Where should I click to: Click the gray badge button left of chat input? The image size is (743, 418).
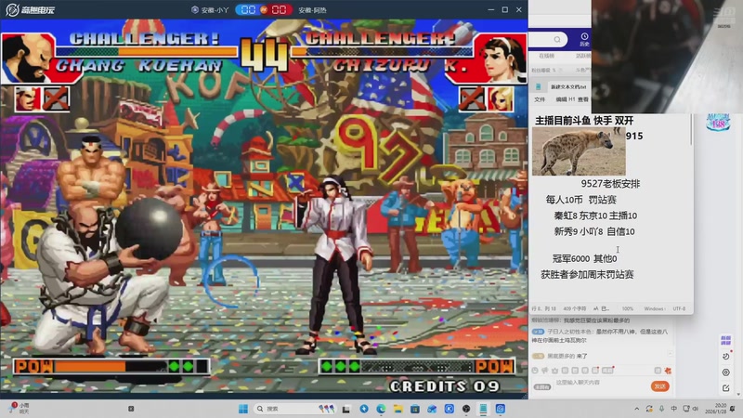pyautogui.click(x=542, y=387)
